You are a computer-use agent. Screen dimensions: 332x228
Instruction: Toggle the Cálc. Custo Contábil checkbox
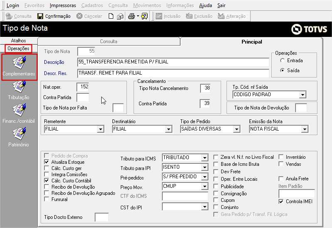(46, 181)
